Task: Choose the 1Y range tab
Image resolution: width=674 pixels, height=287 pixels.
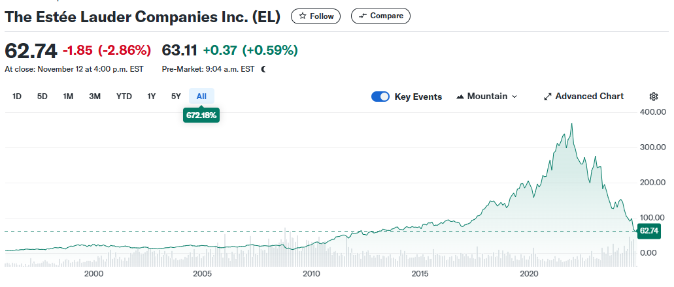Action: 151,96
